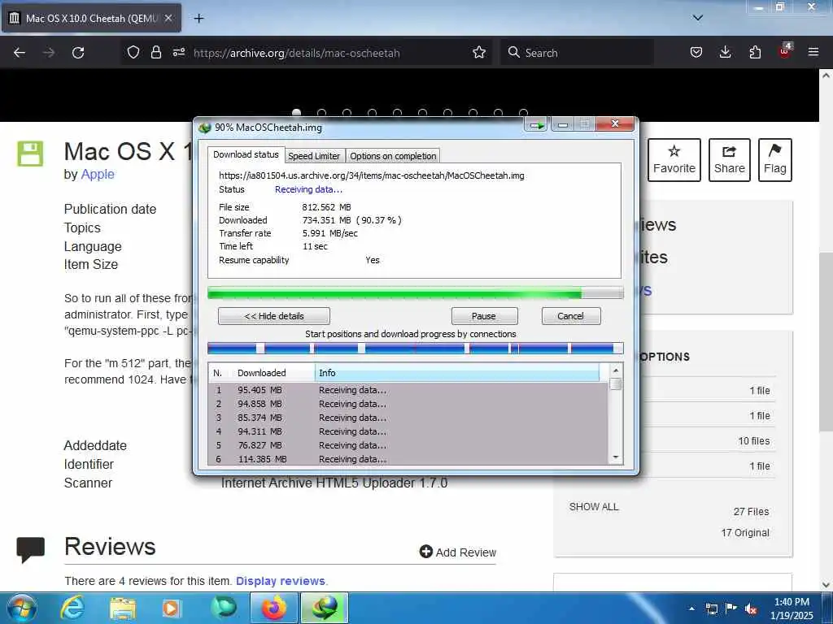The width and height of the screenshot is (833, 624).
Task: Open Pocket save icon in toolbar
Action: 696,52
